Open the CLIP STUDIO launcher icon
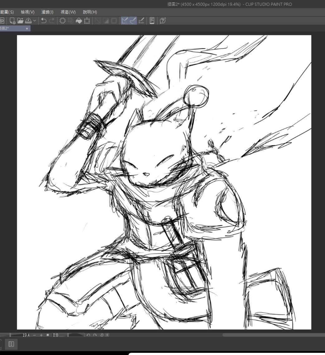Viewport: 325px width, 355px height. pyautogui.click(x=2, y=21)
